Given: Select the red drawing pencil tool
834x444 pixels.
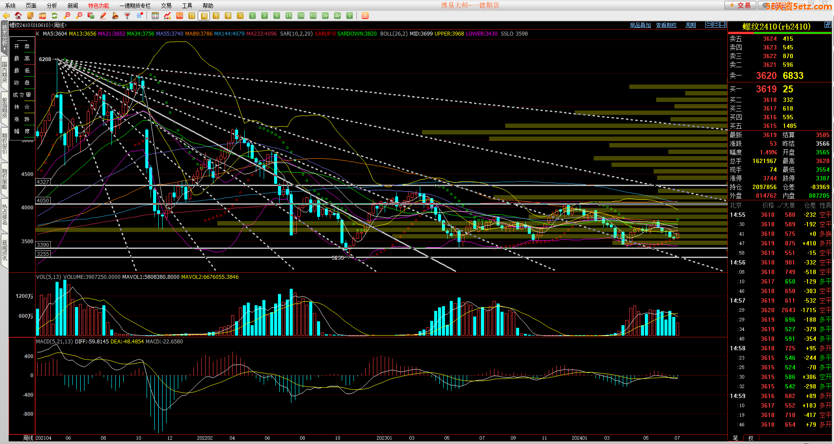Looking at the screenshot, I should (x=103, y=16).
